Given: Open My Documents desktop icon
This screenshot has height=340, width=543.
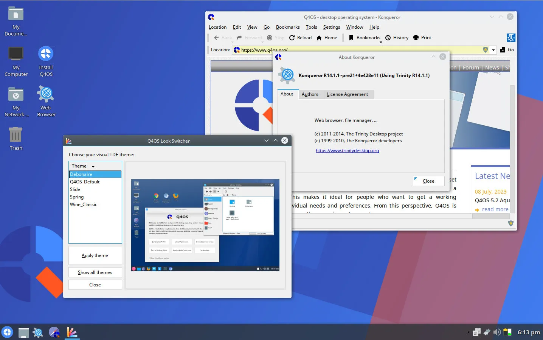Looking at the screenshot, I should 16,22.
